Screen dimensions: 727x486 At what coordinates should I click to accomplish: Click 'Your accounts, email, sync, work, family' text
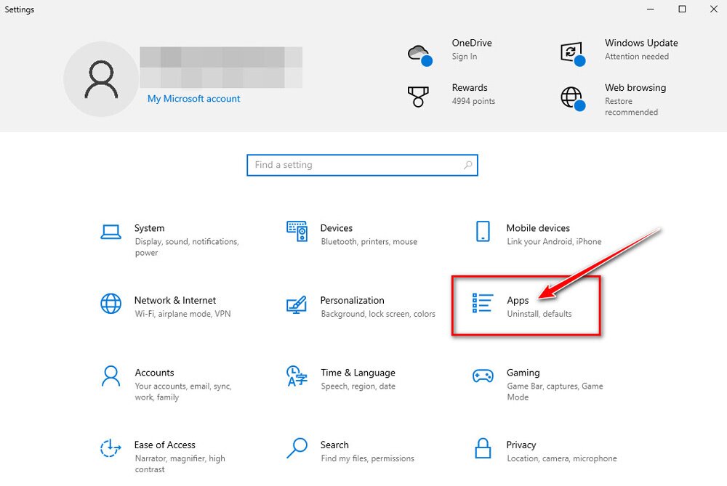182,392
